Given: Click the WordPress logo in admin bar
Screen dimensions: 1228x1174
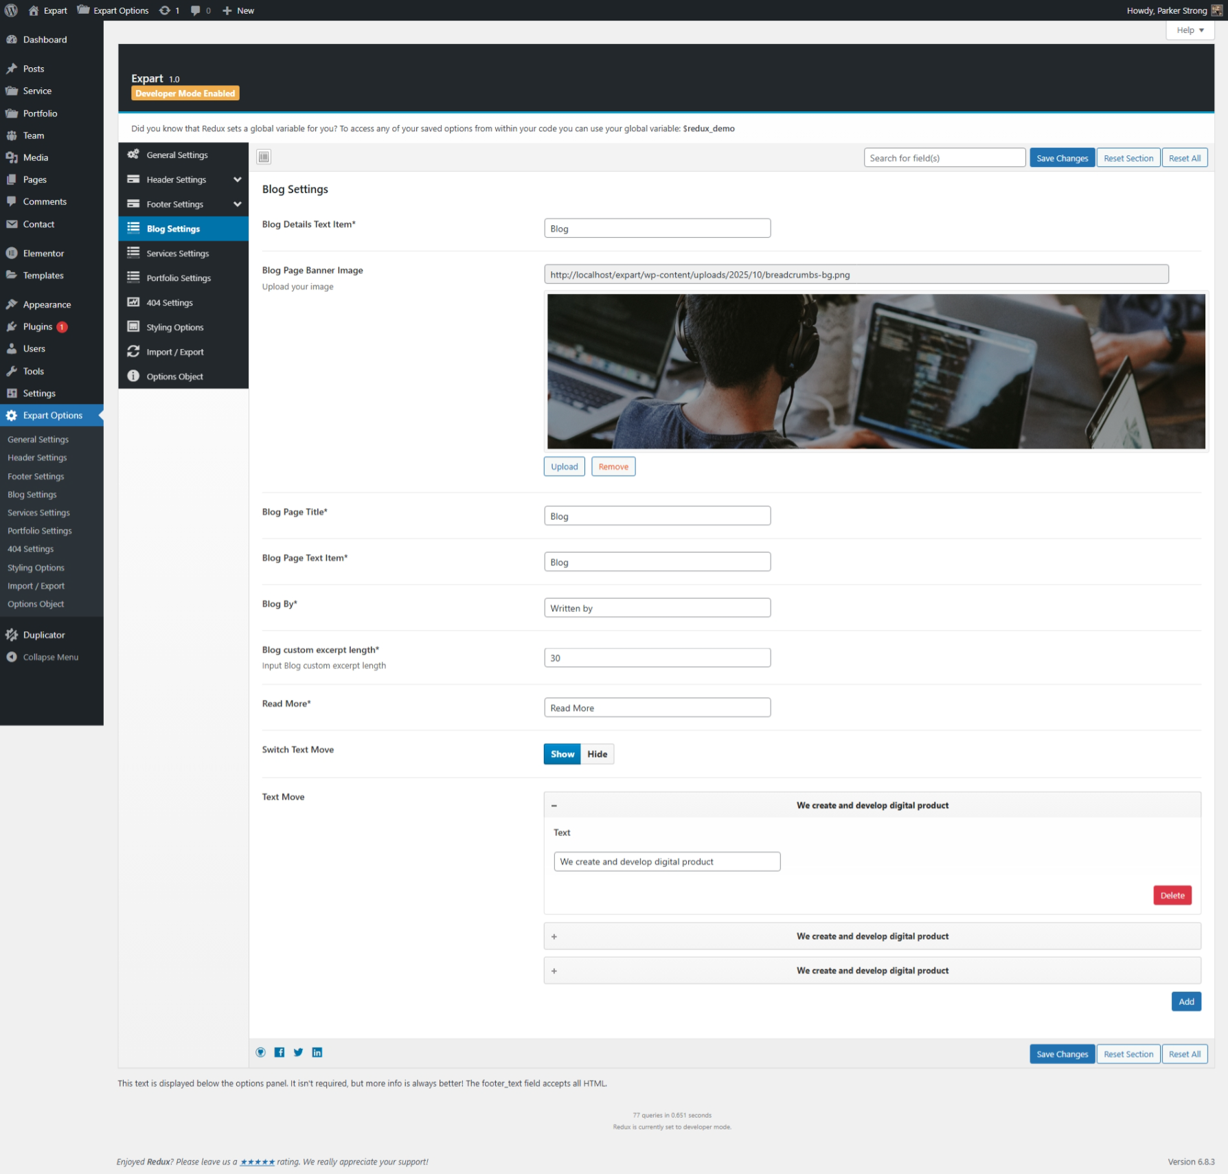Looking at the screenshot, I should point(11,10).
